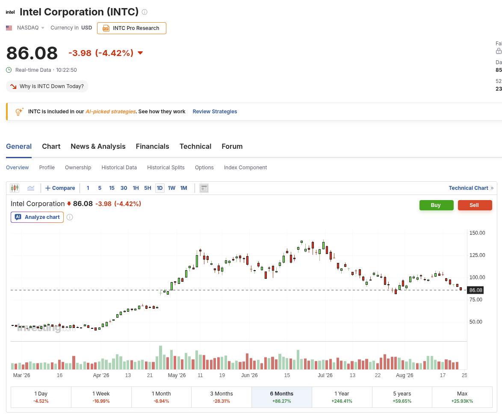Select the Overview sub-tab

[17, 168]
